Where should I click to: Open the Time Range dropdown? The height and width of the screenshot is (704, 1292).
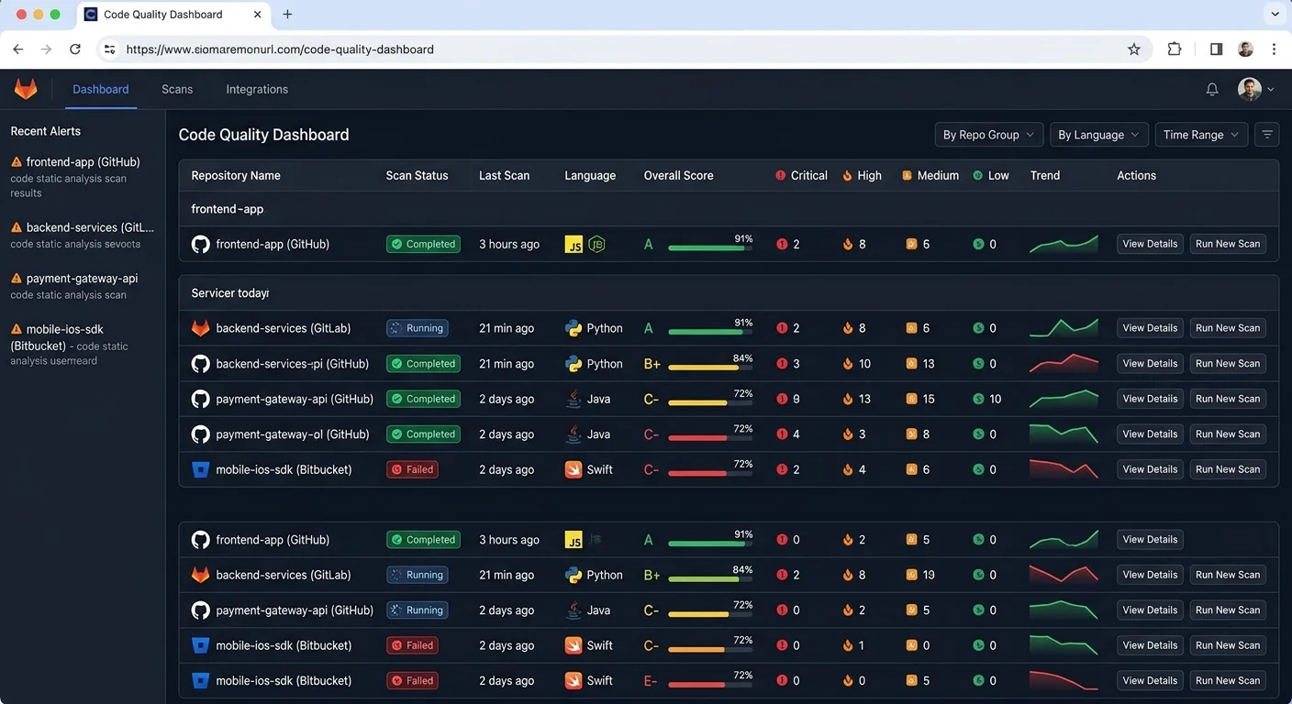1201,135
